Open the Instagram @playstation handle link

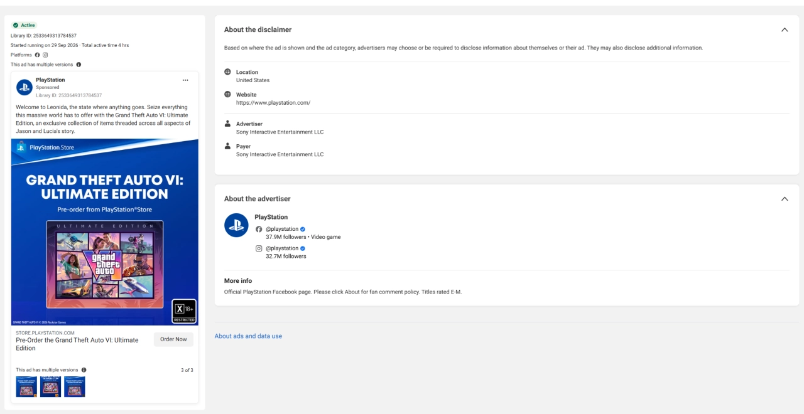pyautogui.click(x=282, y=248)
